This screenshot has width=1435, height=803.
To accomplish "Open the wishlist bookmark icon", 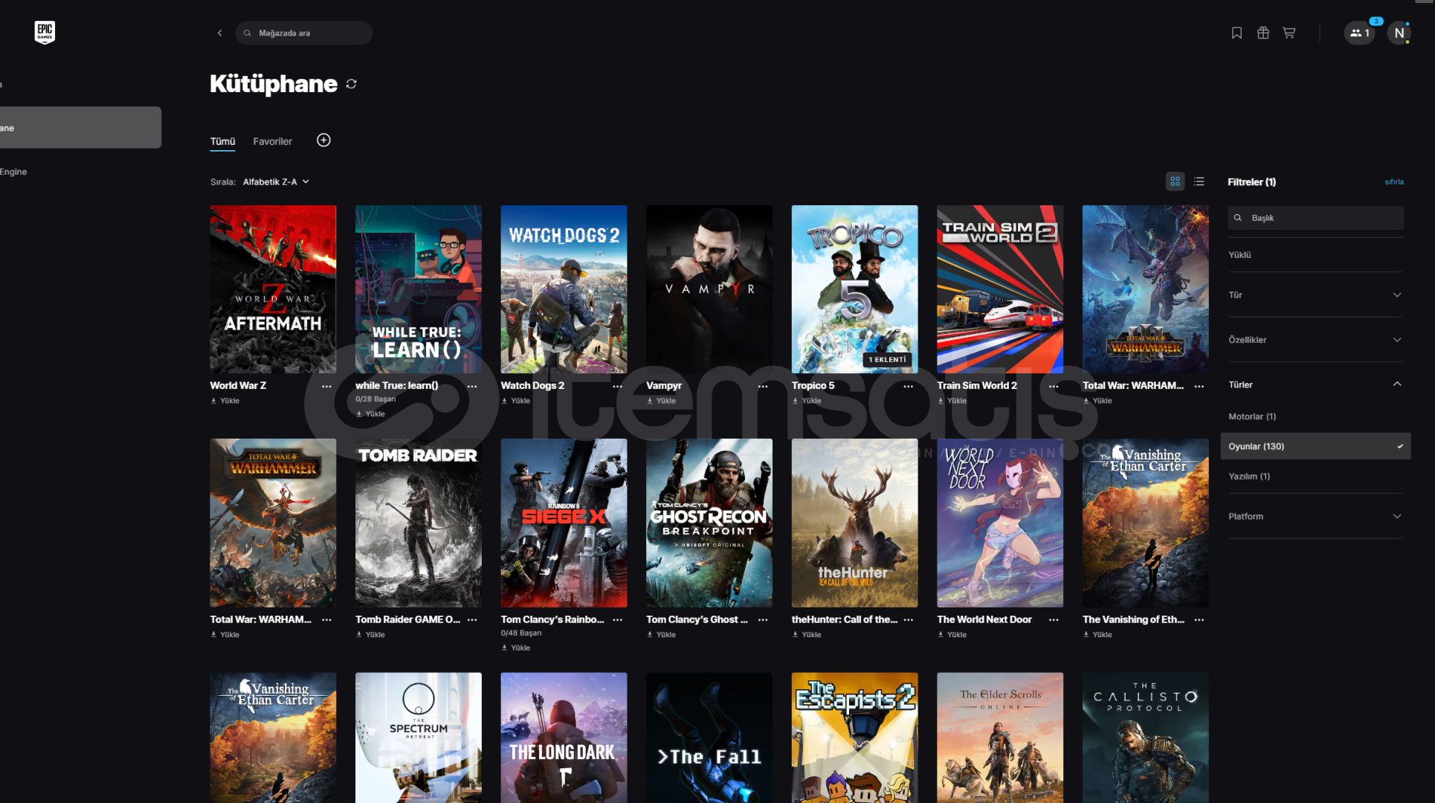I will click(1236, 33).
